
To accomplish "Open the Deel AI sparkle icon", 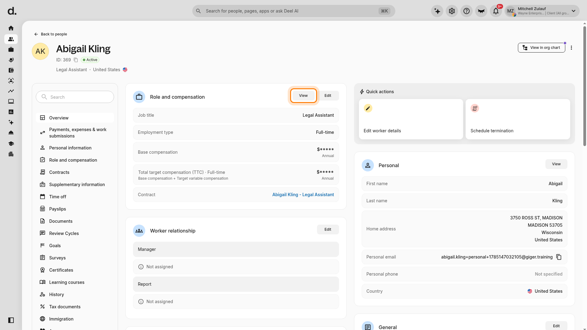I will click(x=437, y=11).
